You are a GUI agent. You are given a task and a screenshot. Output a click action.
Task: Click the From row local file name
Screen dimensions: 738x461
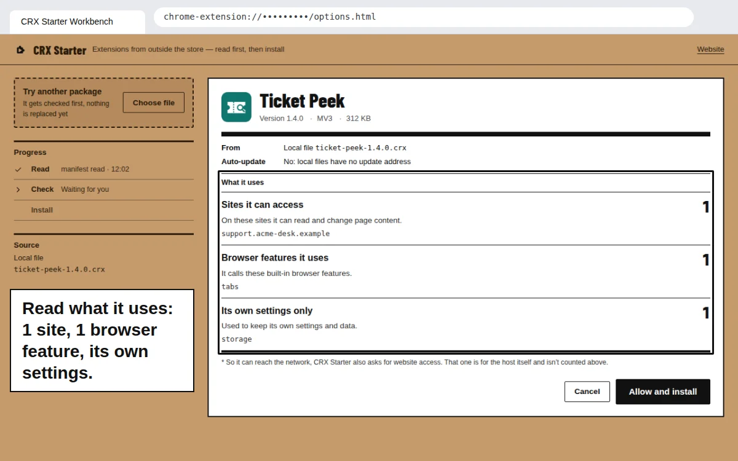pos(361,148)
